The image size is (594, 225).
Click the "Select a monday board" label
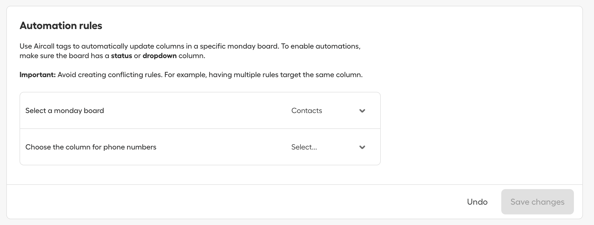coord(64,111)
